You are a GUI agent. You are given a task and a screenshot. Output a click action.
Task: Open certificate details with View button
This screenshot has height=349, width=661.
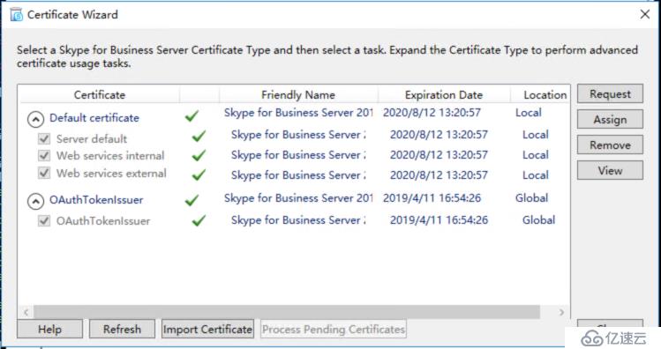(610, 170)
